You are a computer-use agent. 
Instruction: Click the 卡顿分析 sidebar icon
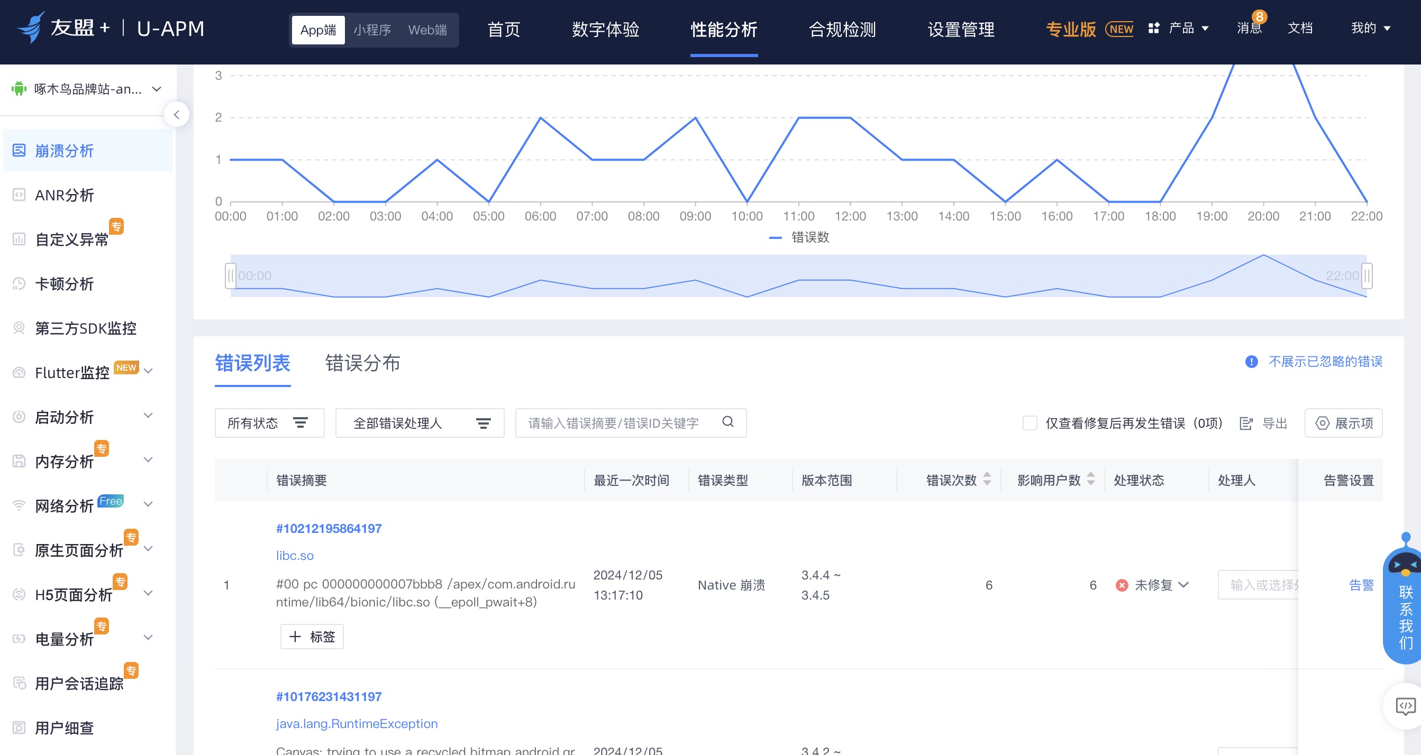pos(19,284)
